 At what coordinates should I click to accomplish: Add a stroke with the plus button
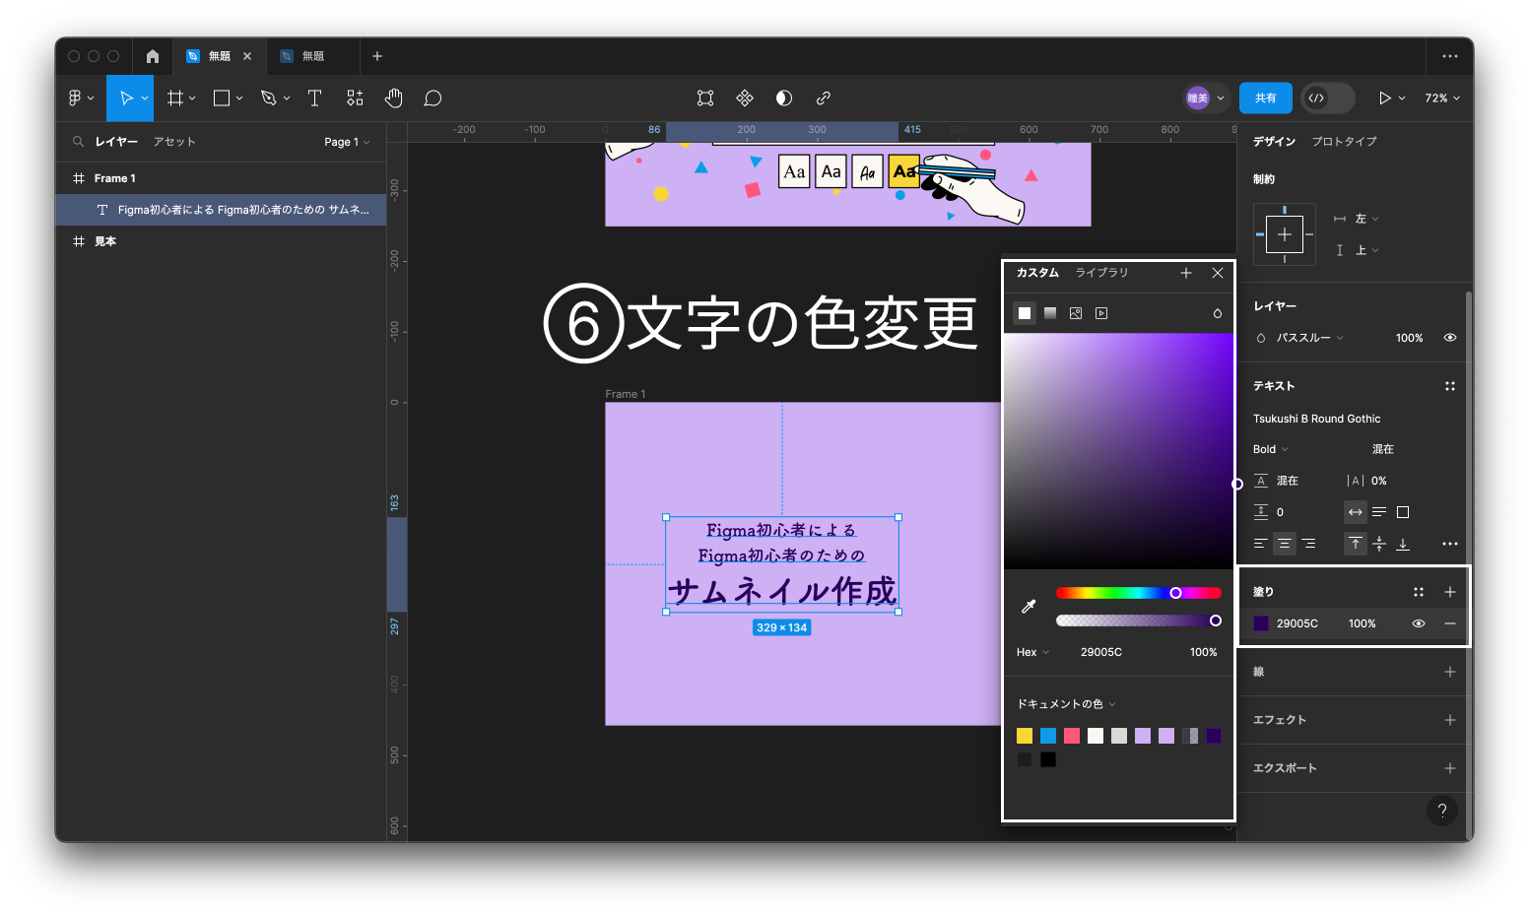pyautogui.click(x=1450, y=672)
